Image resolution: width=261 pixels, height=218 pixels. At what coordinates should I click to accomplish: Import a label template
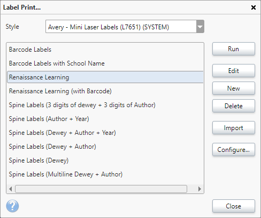(x=234, y=128)
